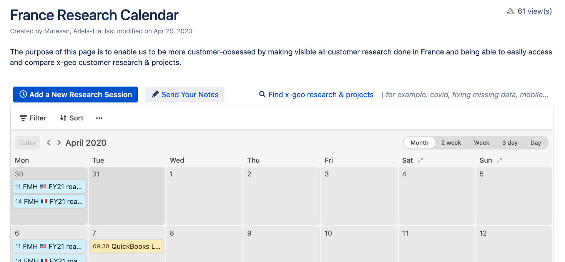This screenshot has width=565, height=262.
Task: Open Find x-geo research & projects link
Action: 321,94
